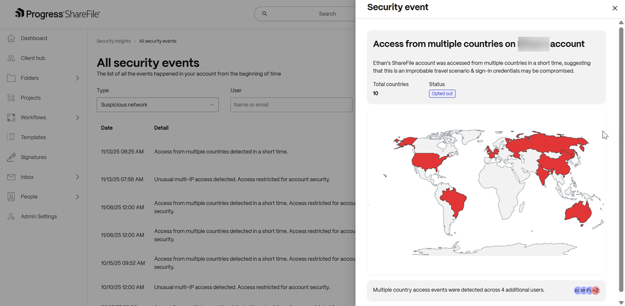Go to Dashboard in the sidebar

click(x=34, y=38)
